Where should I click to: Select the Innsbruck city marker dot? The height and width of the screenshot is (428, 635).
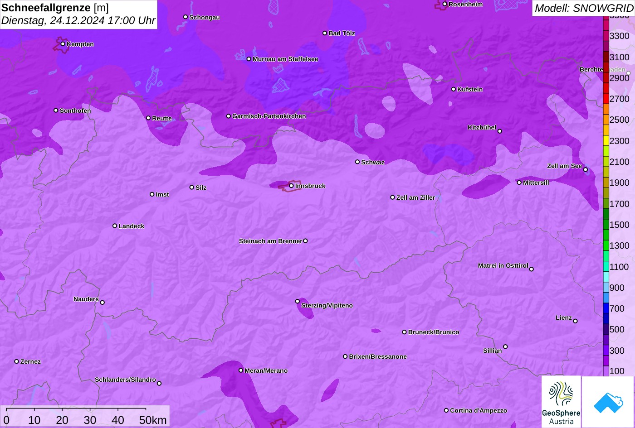(x=291, y=186)
